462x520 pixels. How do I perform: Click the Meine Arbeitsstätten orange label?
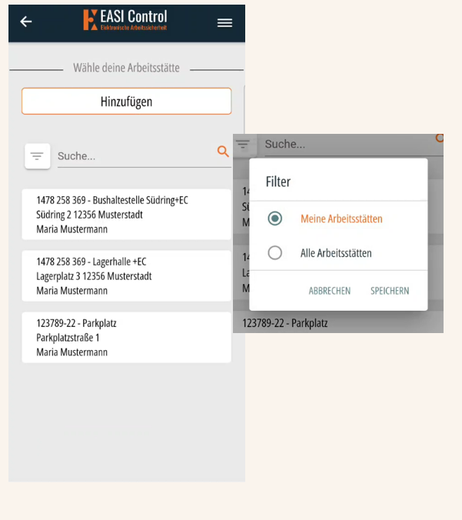click(x=341, y=219)
